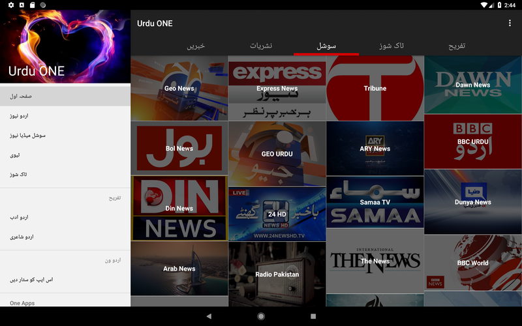
Task: Tap the Urdu ONE toolbar title
Action: pos(155,23)
